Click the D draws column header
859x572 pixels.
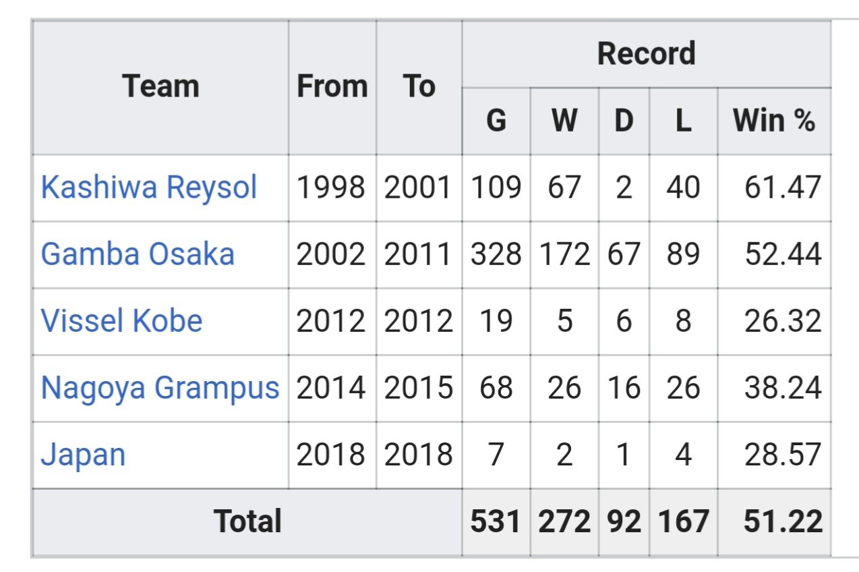tap(624, 121)
